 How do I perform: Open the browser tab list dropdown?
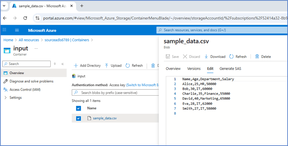tap(5, 6)
